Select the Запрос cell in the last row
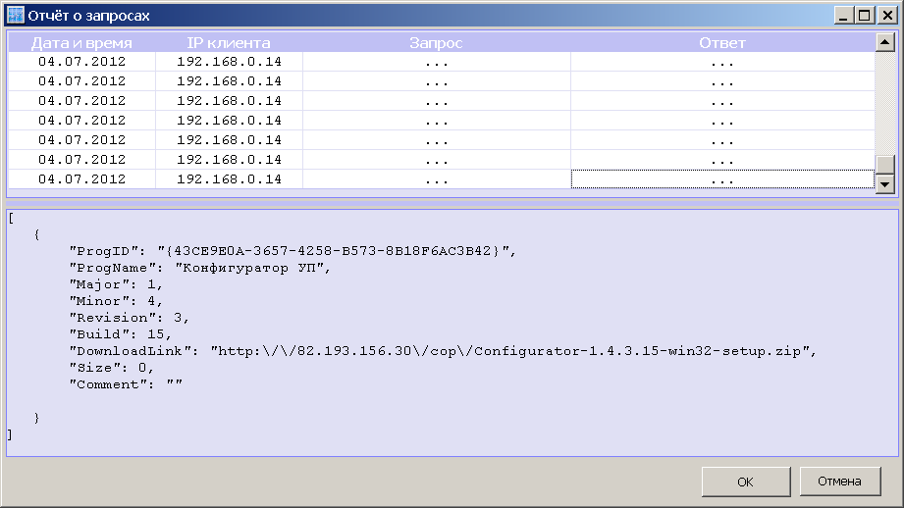The image size is (904, 508). click(436, 179)
